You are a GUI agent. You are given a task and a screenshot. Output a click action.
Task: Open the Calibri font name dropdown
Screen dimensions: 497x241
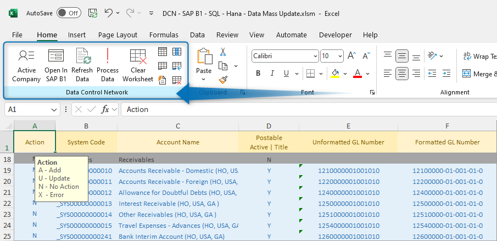tap(315, 56)
